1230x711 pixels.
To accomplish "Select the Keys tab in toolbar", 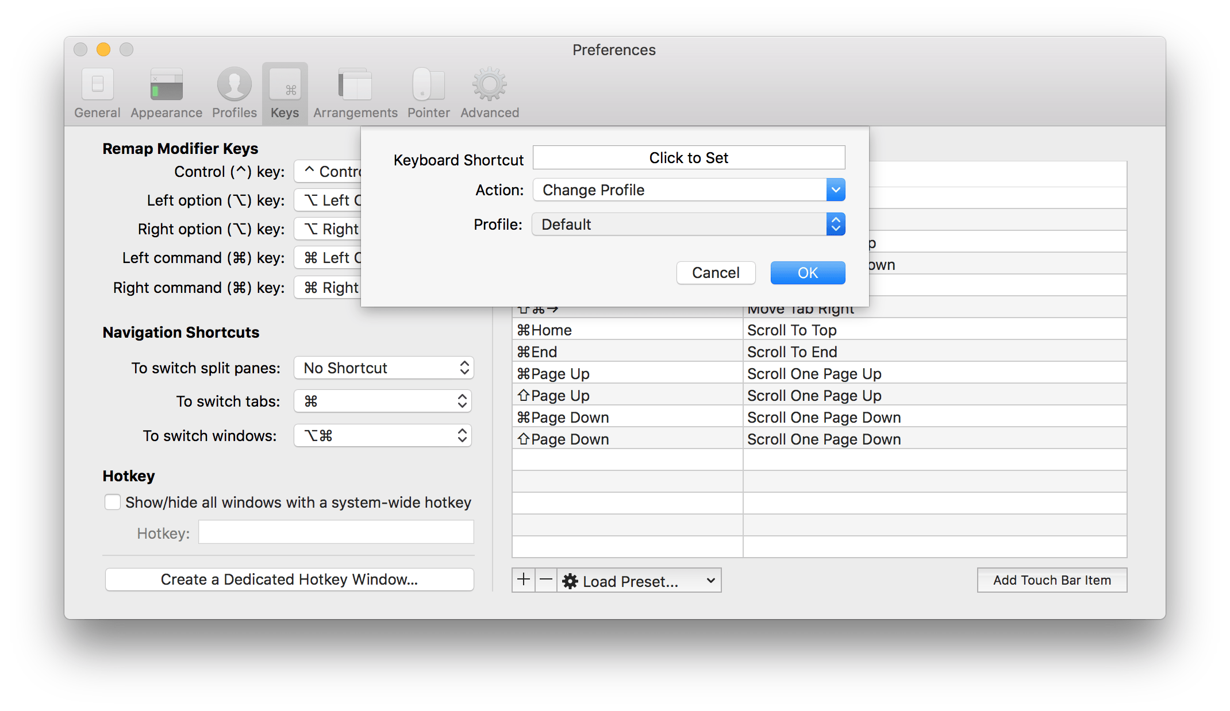I will 285,93.
